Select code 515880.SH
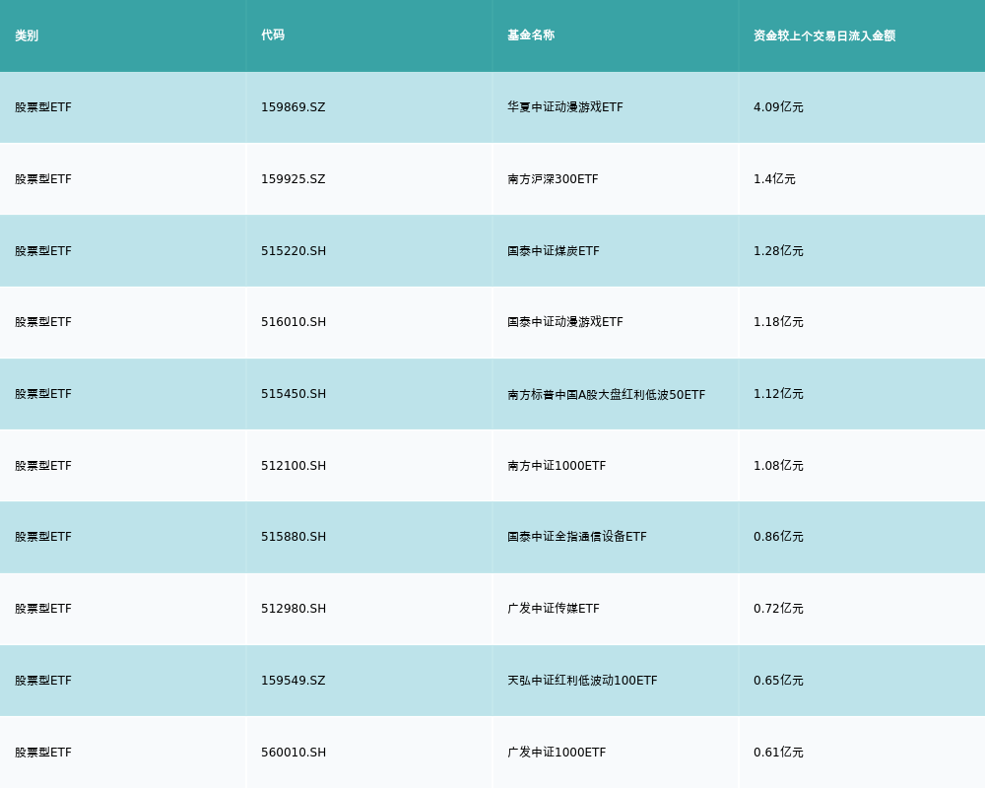This screenshot has width=985, height=788. point(294,537)
